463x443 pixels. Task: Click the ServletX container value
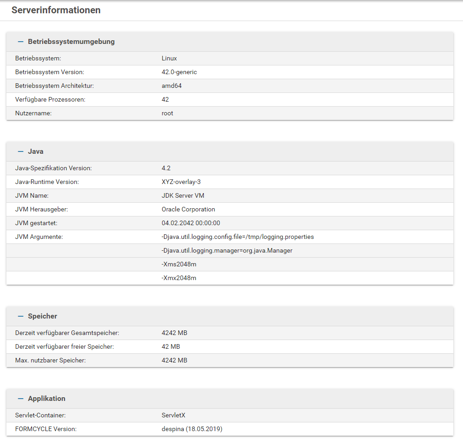click(x=174, y=416)
